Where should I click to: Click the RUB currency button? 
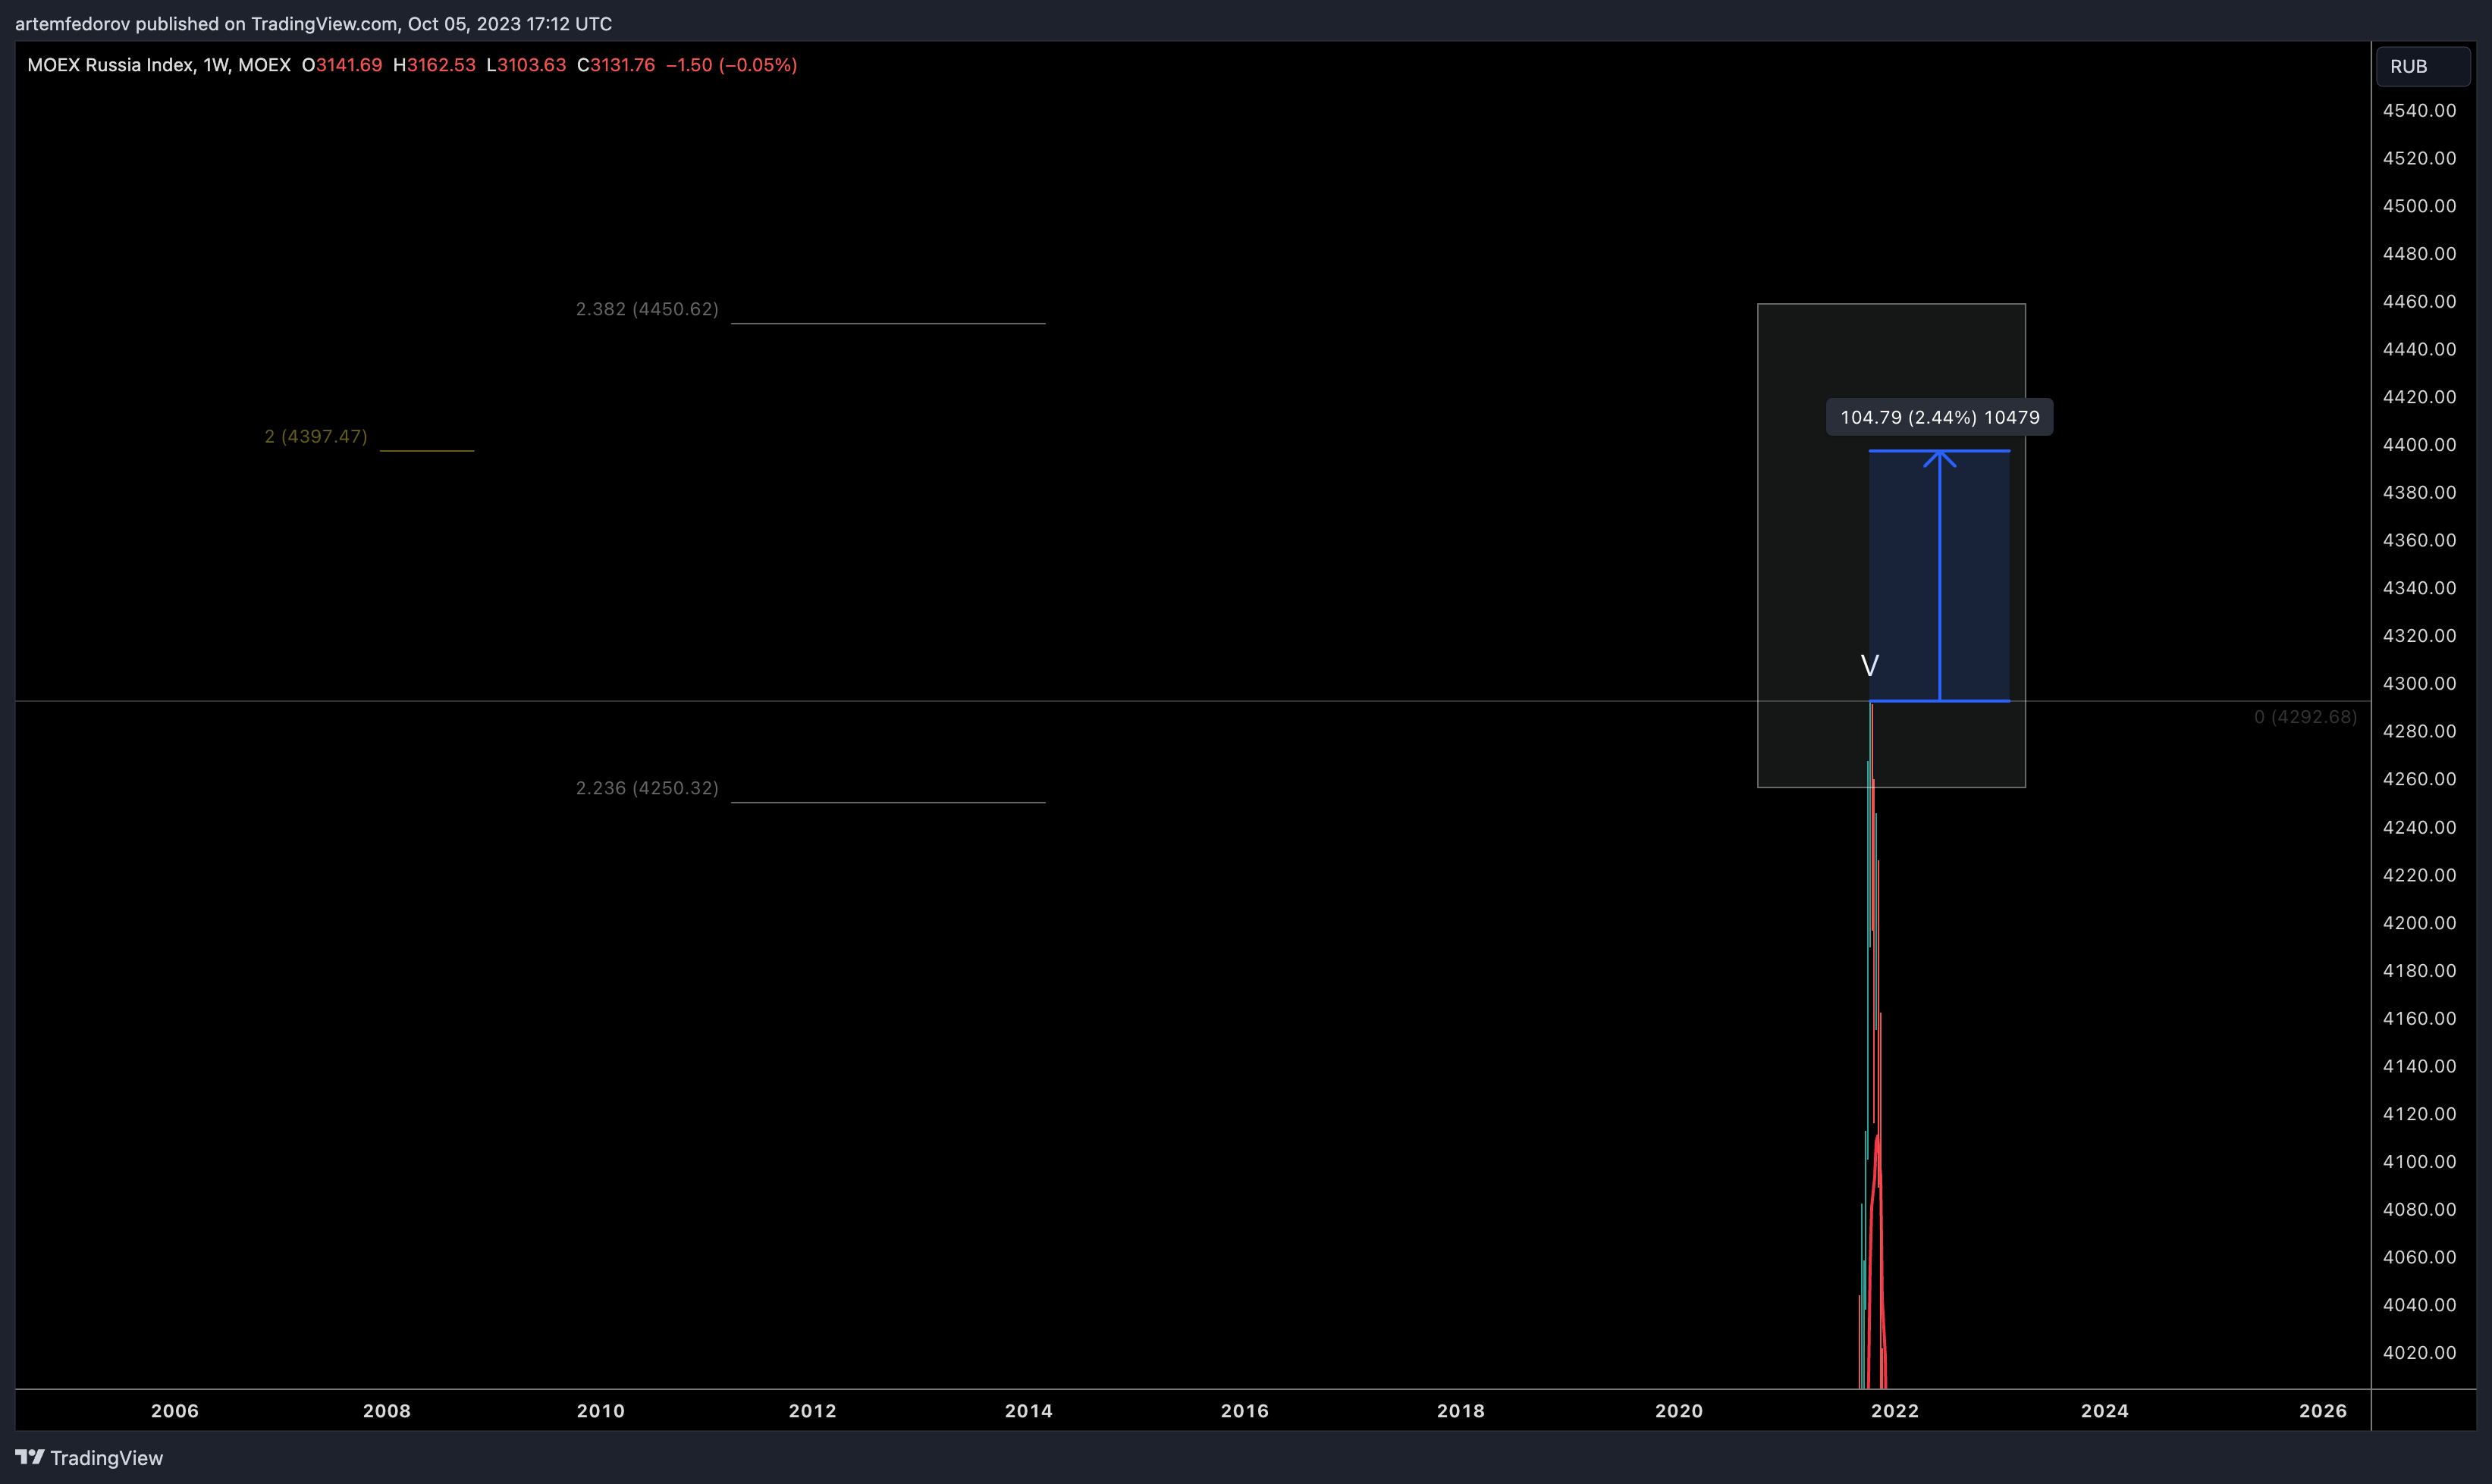(2422, 66)
